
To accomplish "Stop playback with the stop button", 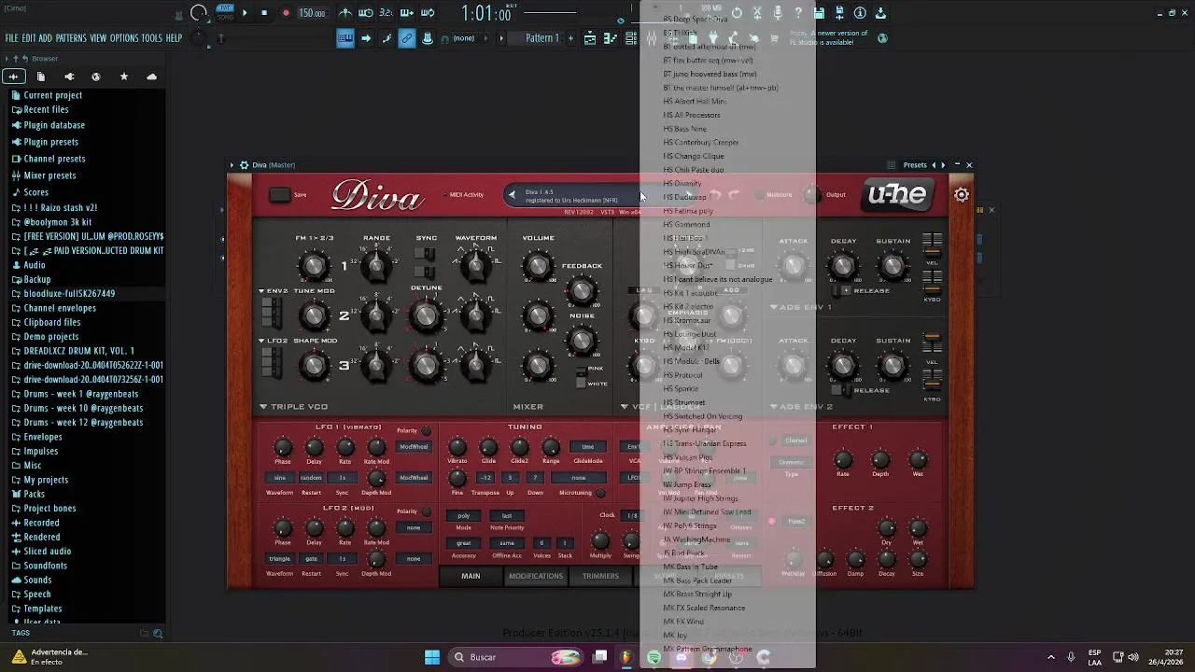I will [264, 13].
